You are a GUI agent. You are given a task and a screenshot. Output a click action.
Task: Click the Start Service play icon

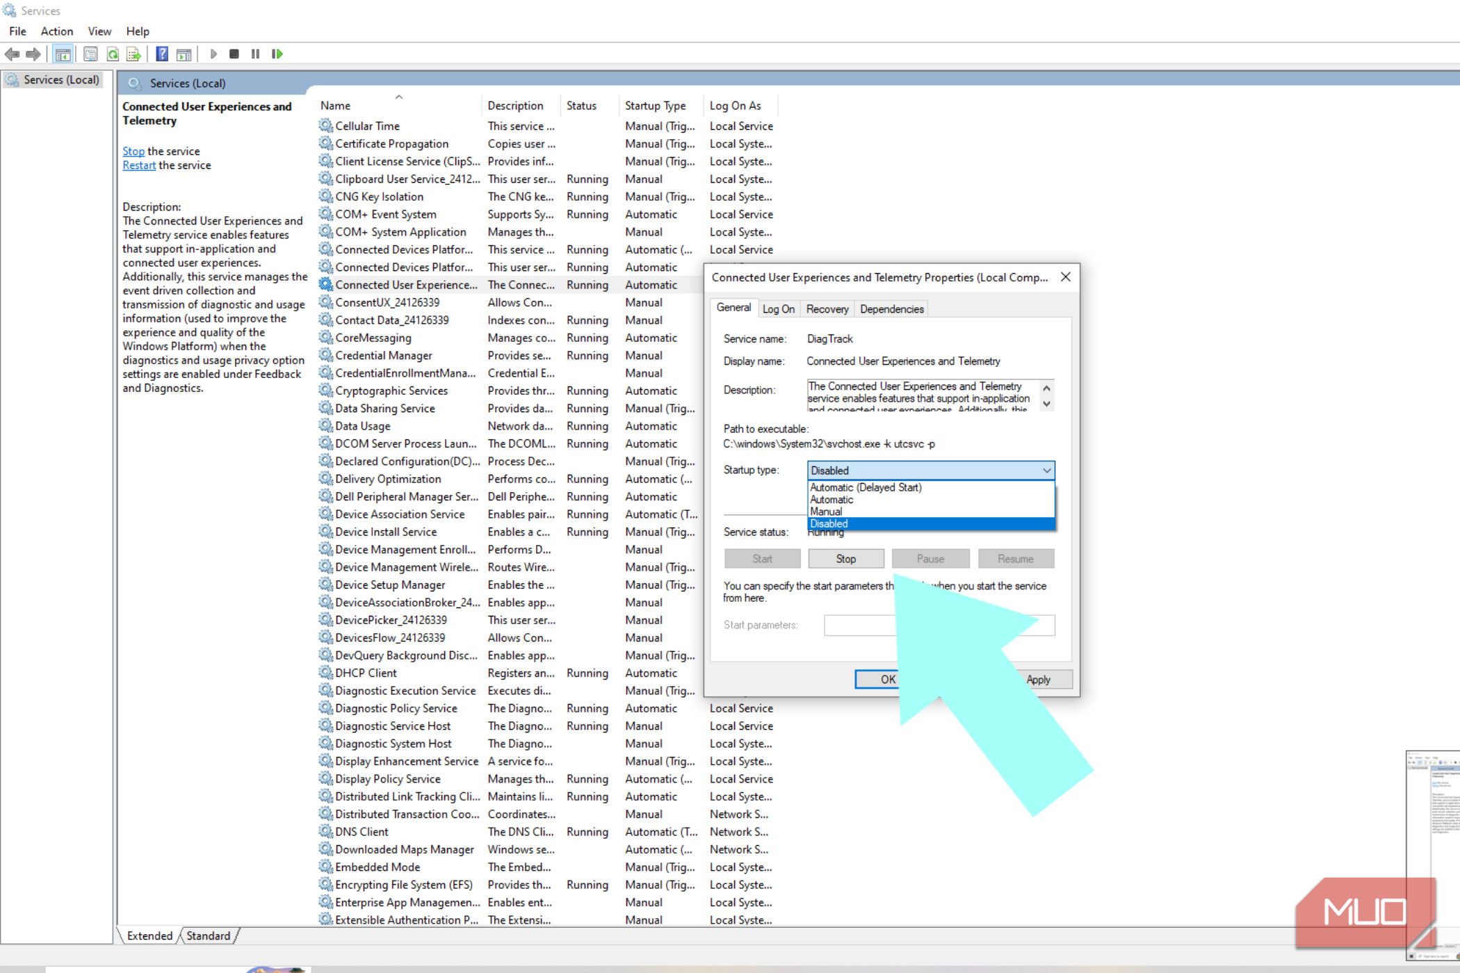coord(213,54)
